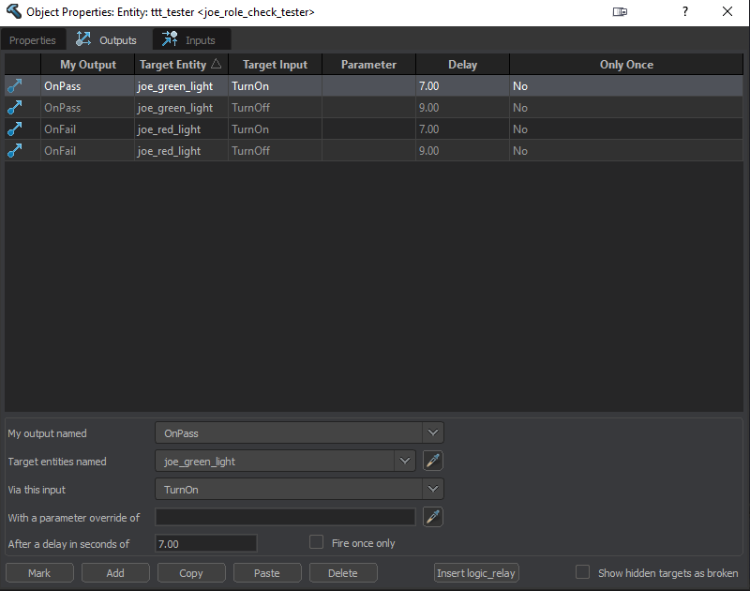The height and width of the screenshot is (591, 750).
Task: Enable the Fire once only checkbox
Action: point(316,542)
